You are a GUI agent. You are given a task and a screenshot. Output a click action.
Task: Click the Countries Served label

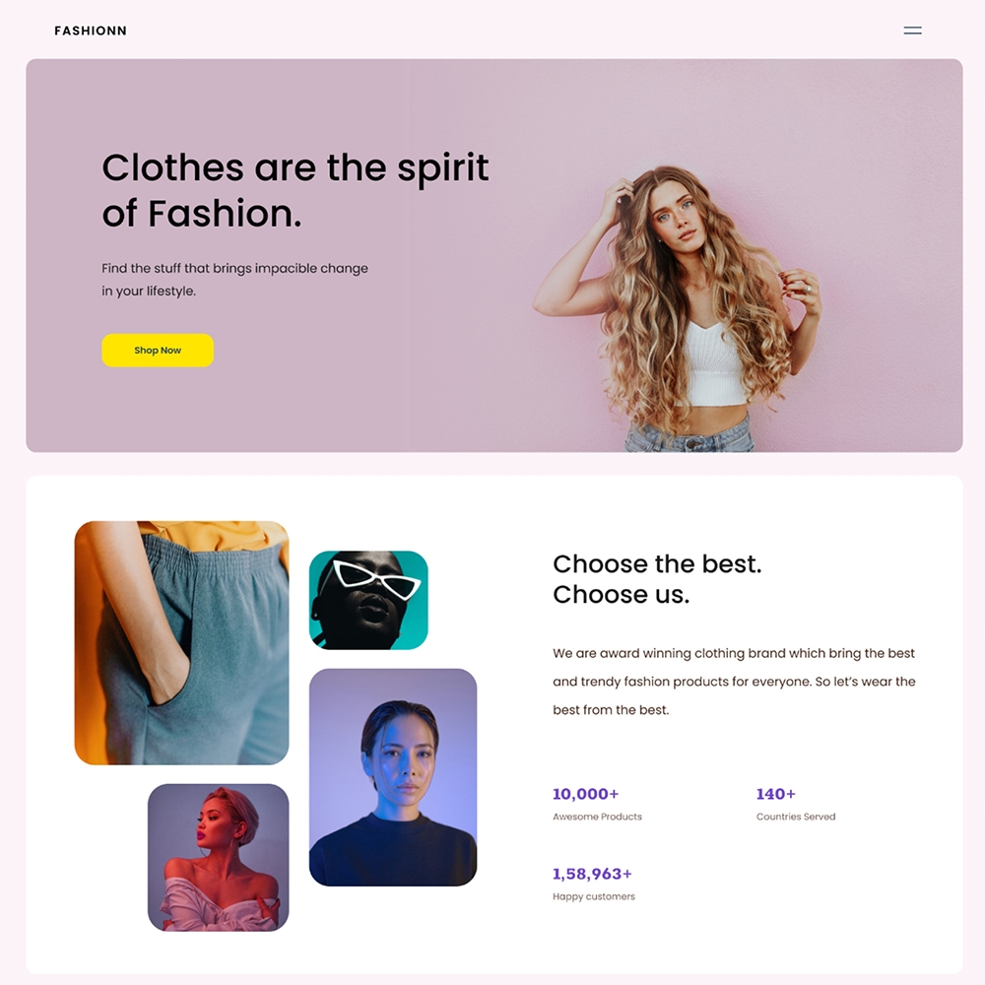click(x=795, y=817)
